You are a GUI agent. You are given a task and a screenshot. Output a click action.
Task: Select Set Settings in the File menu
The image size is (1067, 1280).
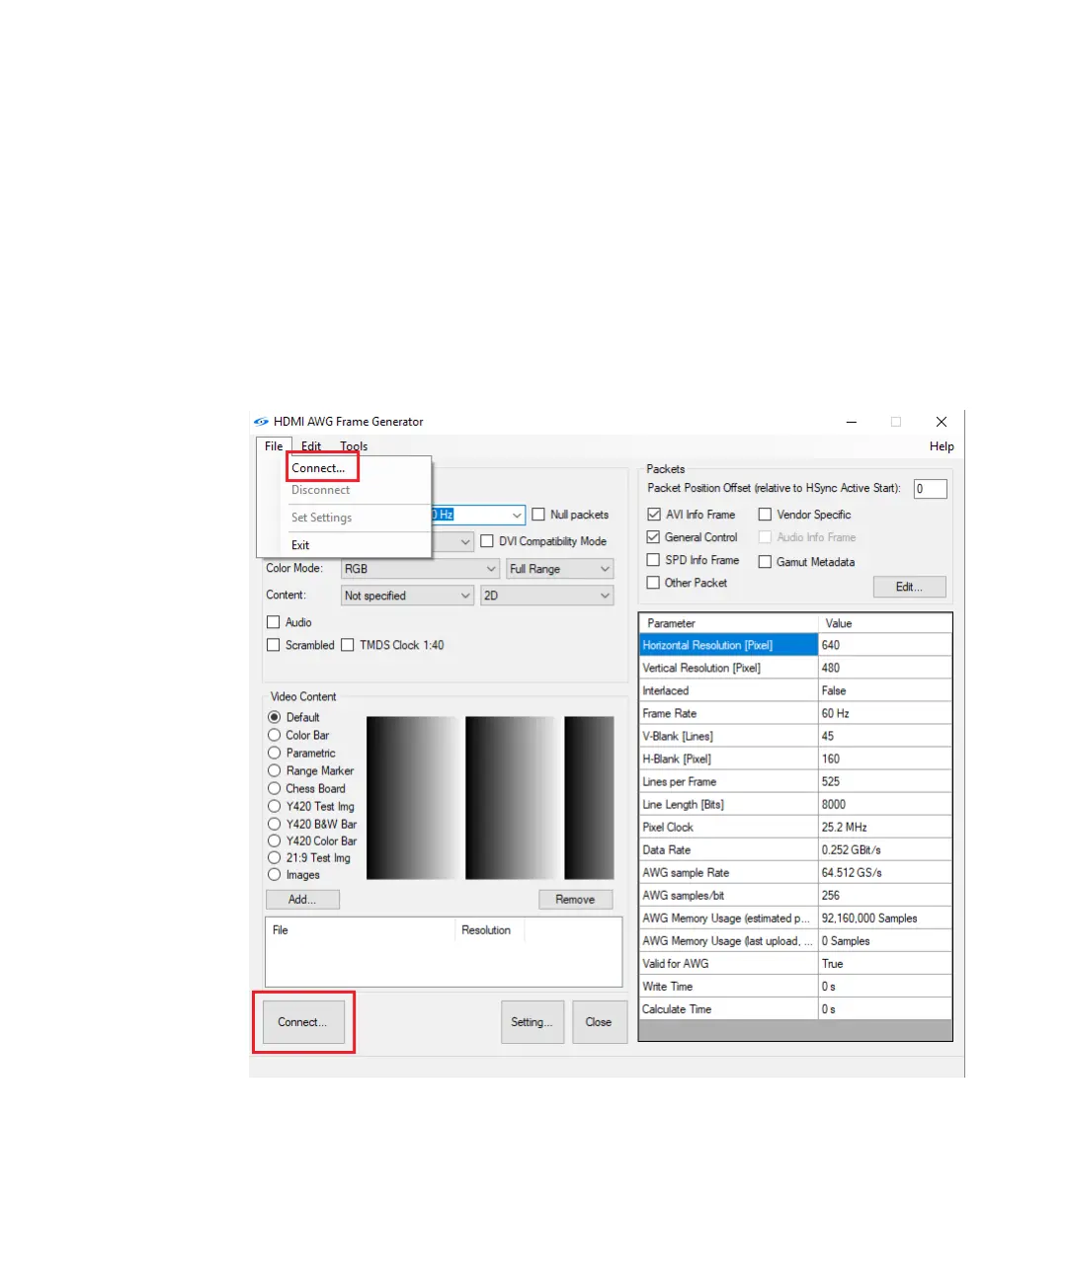pyautogui.click(x=322, y=518)
